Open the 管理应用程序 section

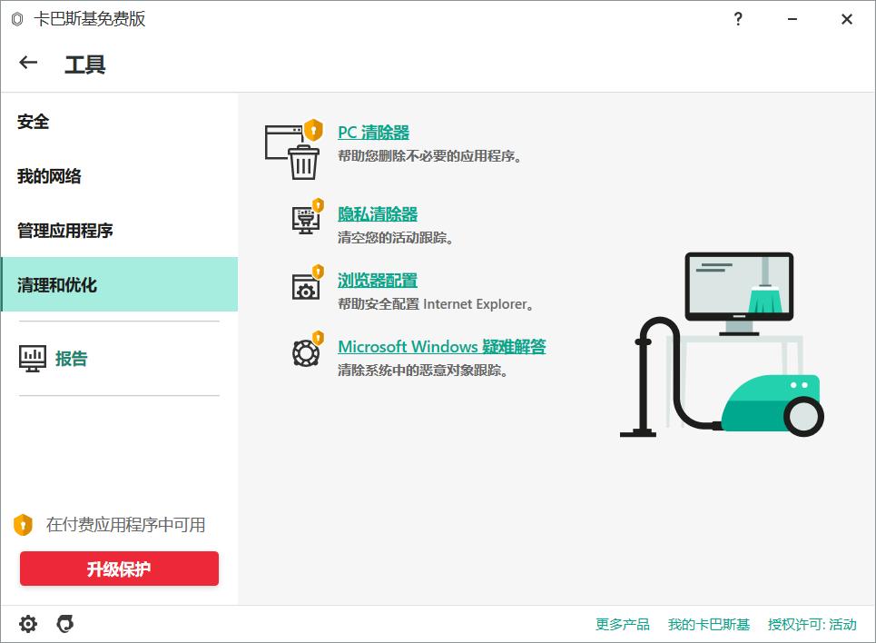[x=64, y=231]
